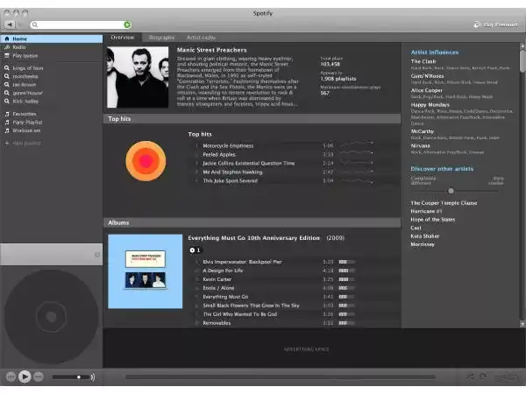This screenshot has height=394, width=526.
Task: Click the scrollbar up arrow in the right panel
Action: click(522, 46)
